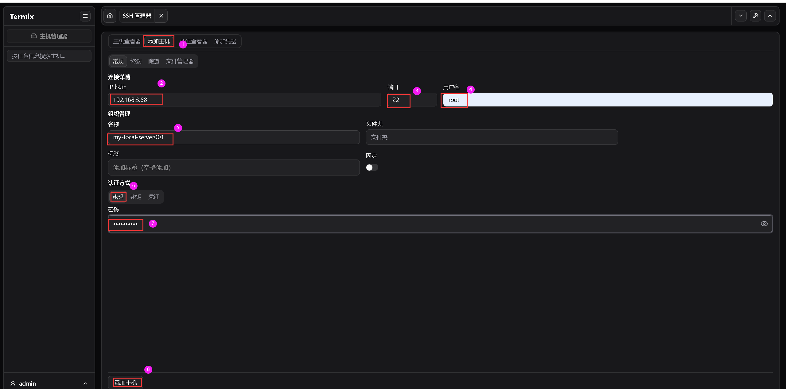This screenshot has height=389, width=786.
Task: Close the SSH 管理器 tab
Action: point(161,16)
